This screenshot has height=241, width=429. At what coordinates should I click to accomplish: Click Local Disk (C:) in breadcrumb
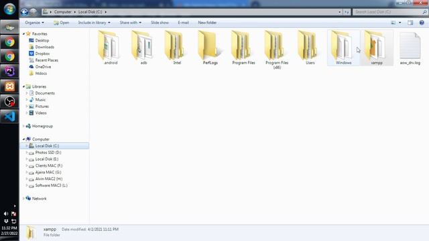click(90, 12)
